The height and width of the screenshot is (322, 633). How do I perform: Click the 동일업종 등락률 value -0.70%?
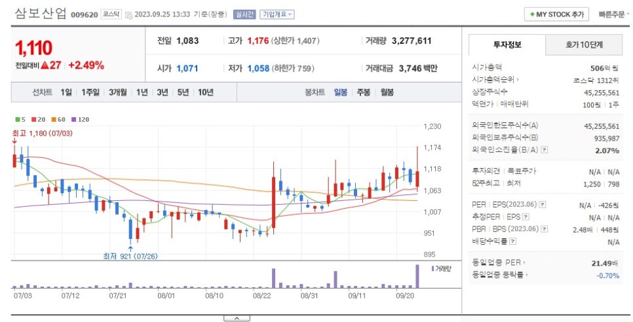point(607,276)
